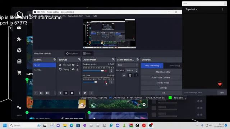Click the heart reaction in chat
Viewport: 230px width, 129px height.
coord(220,84)
